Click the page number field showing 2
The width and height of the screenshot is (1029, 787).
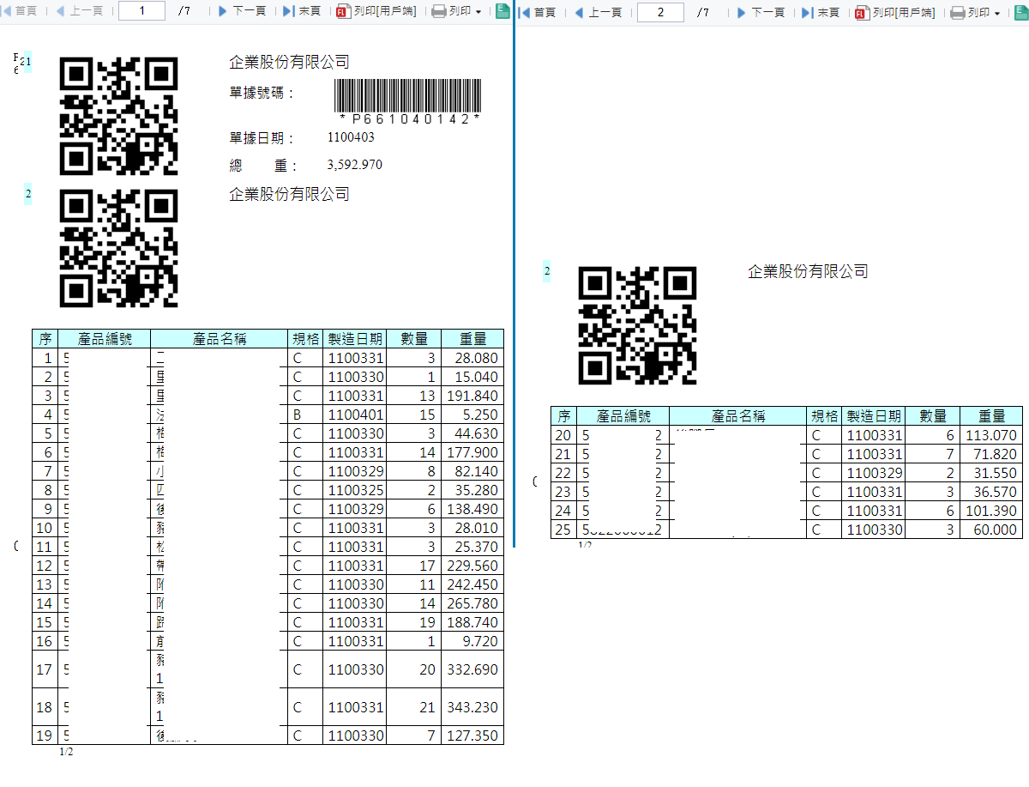click(660, 12)
